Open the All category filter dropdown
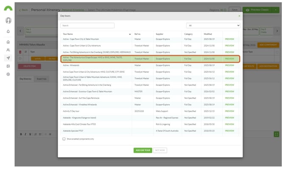Viewport: 284px width, 169px height. tap(213, 25)
